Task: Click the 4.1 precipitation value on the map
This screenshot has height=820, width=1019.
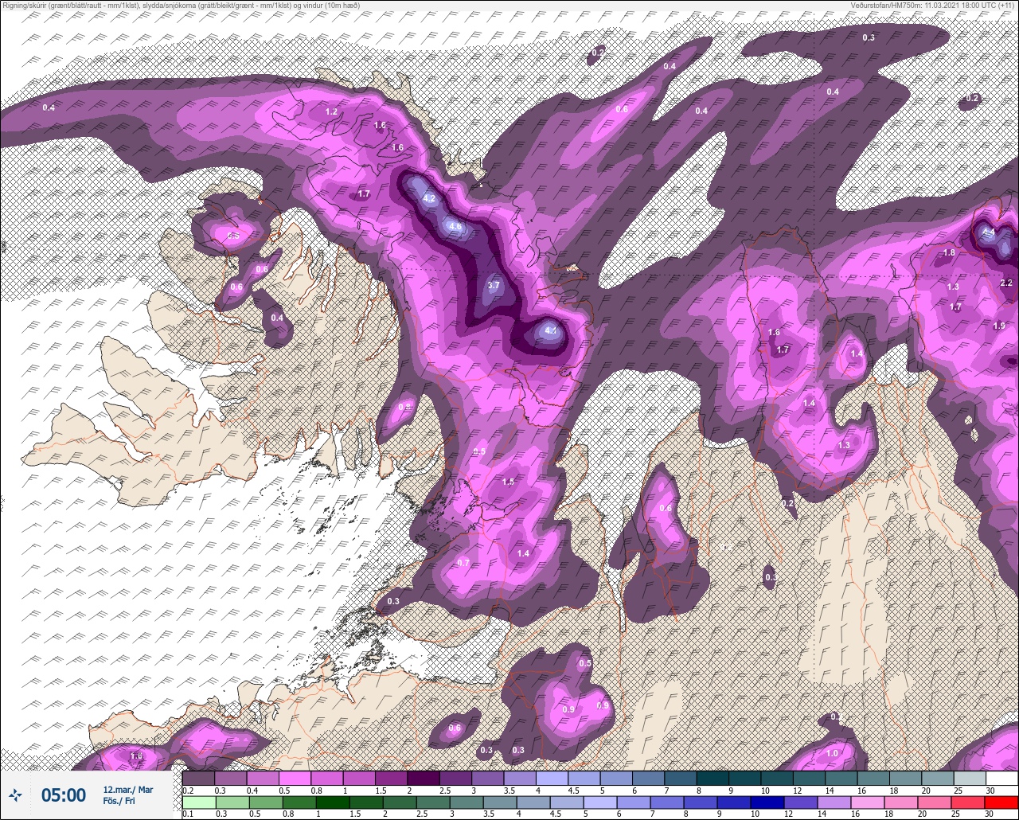Action: (551, 330)
